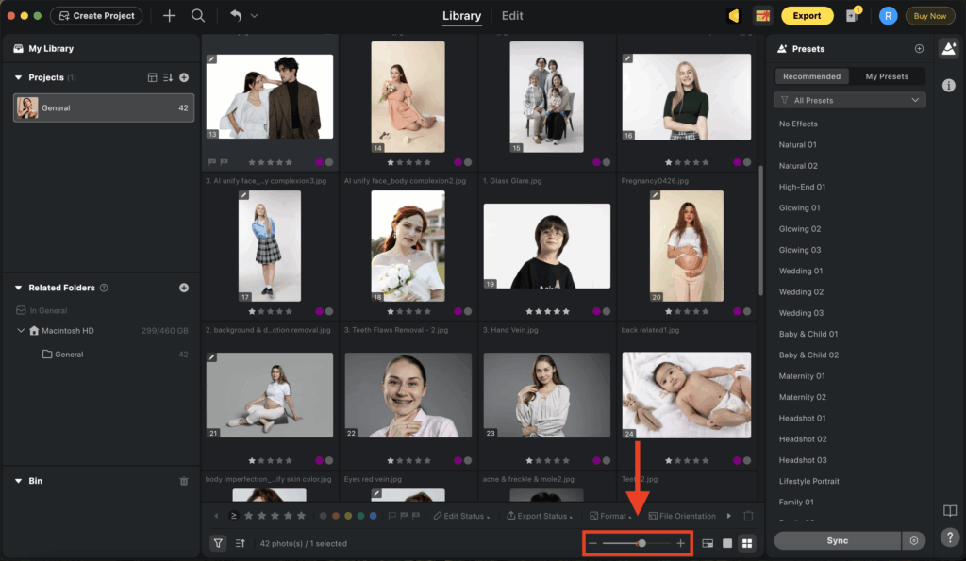This screenshot has height=561, width=966.
Task: Switch to the Library tab
Action: coord(461,16)
